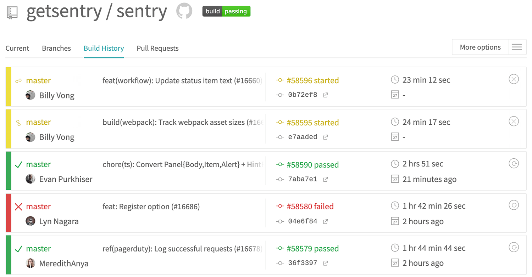Open the hamburger menu beside More options
The height and width of the screenshot is (277, 532).
[517, 47]
